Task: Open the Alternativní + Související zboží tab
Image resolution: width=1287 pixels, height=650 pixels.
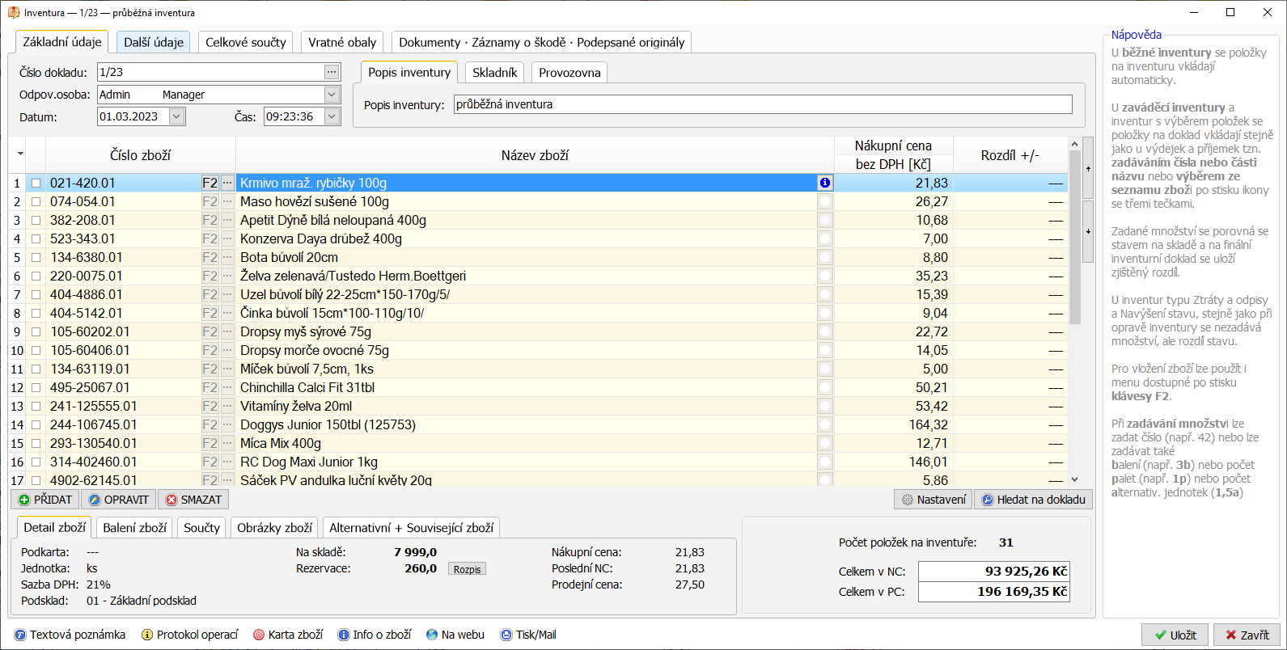Action: coord(411,527)
